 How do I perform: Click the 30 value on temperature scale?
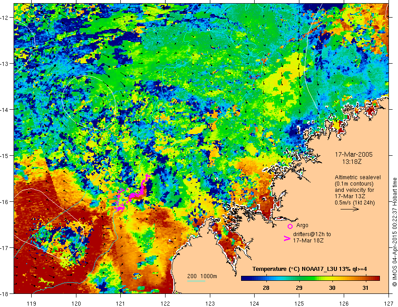[x=332, y=288]
